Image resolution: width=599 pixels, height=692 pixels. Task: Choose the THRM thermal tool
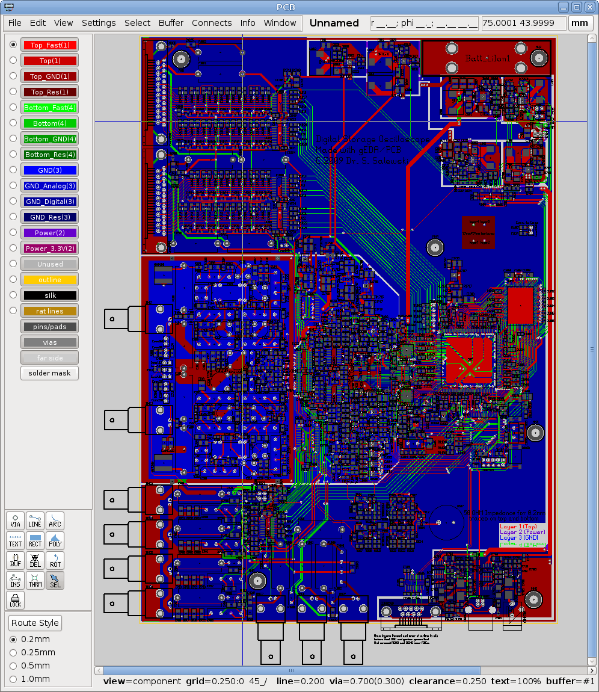click(x=35, y=580)
